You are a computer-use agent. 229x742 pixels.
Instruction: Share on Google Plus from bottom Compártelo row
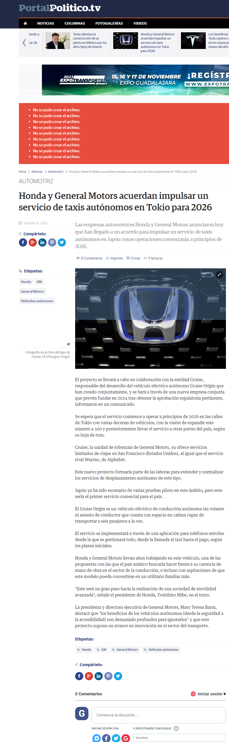(89, 676)
